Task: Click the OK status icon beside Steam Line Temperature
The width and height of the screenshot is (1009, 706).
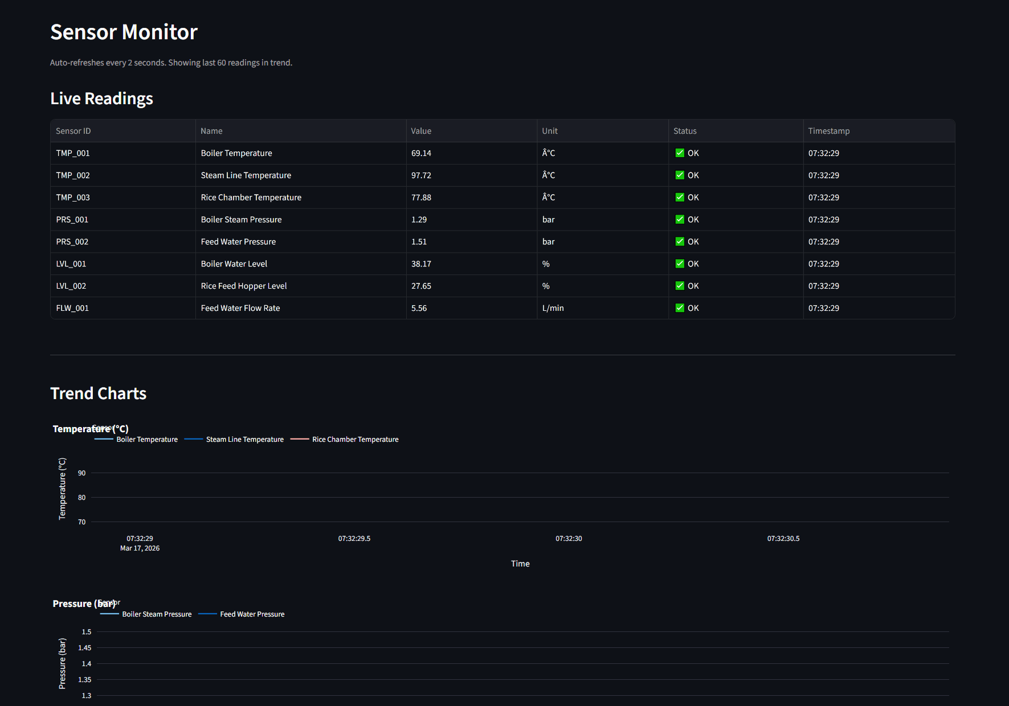Action: pos(680,175)
